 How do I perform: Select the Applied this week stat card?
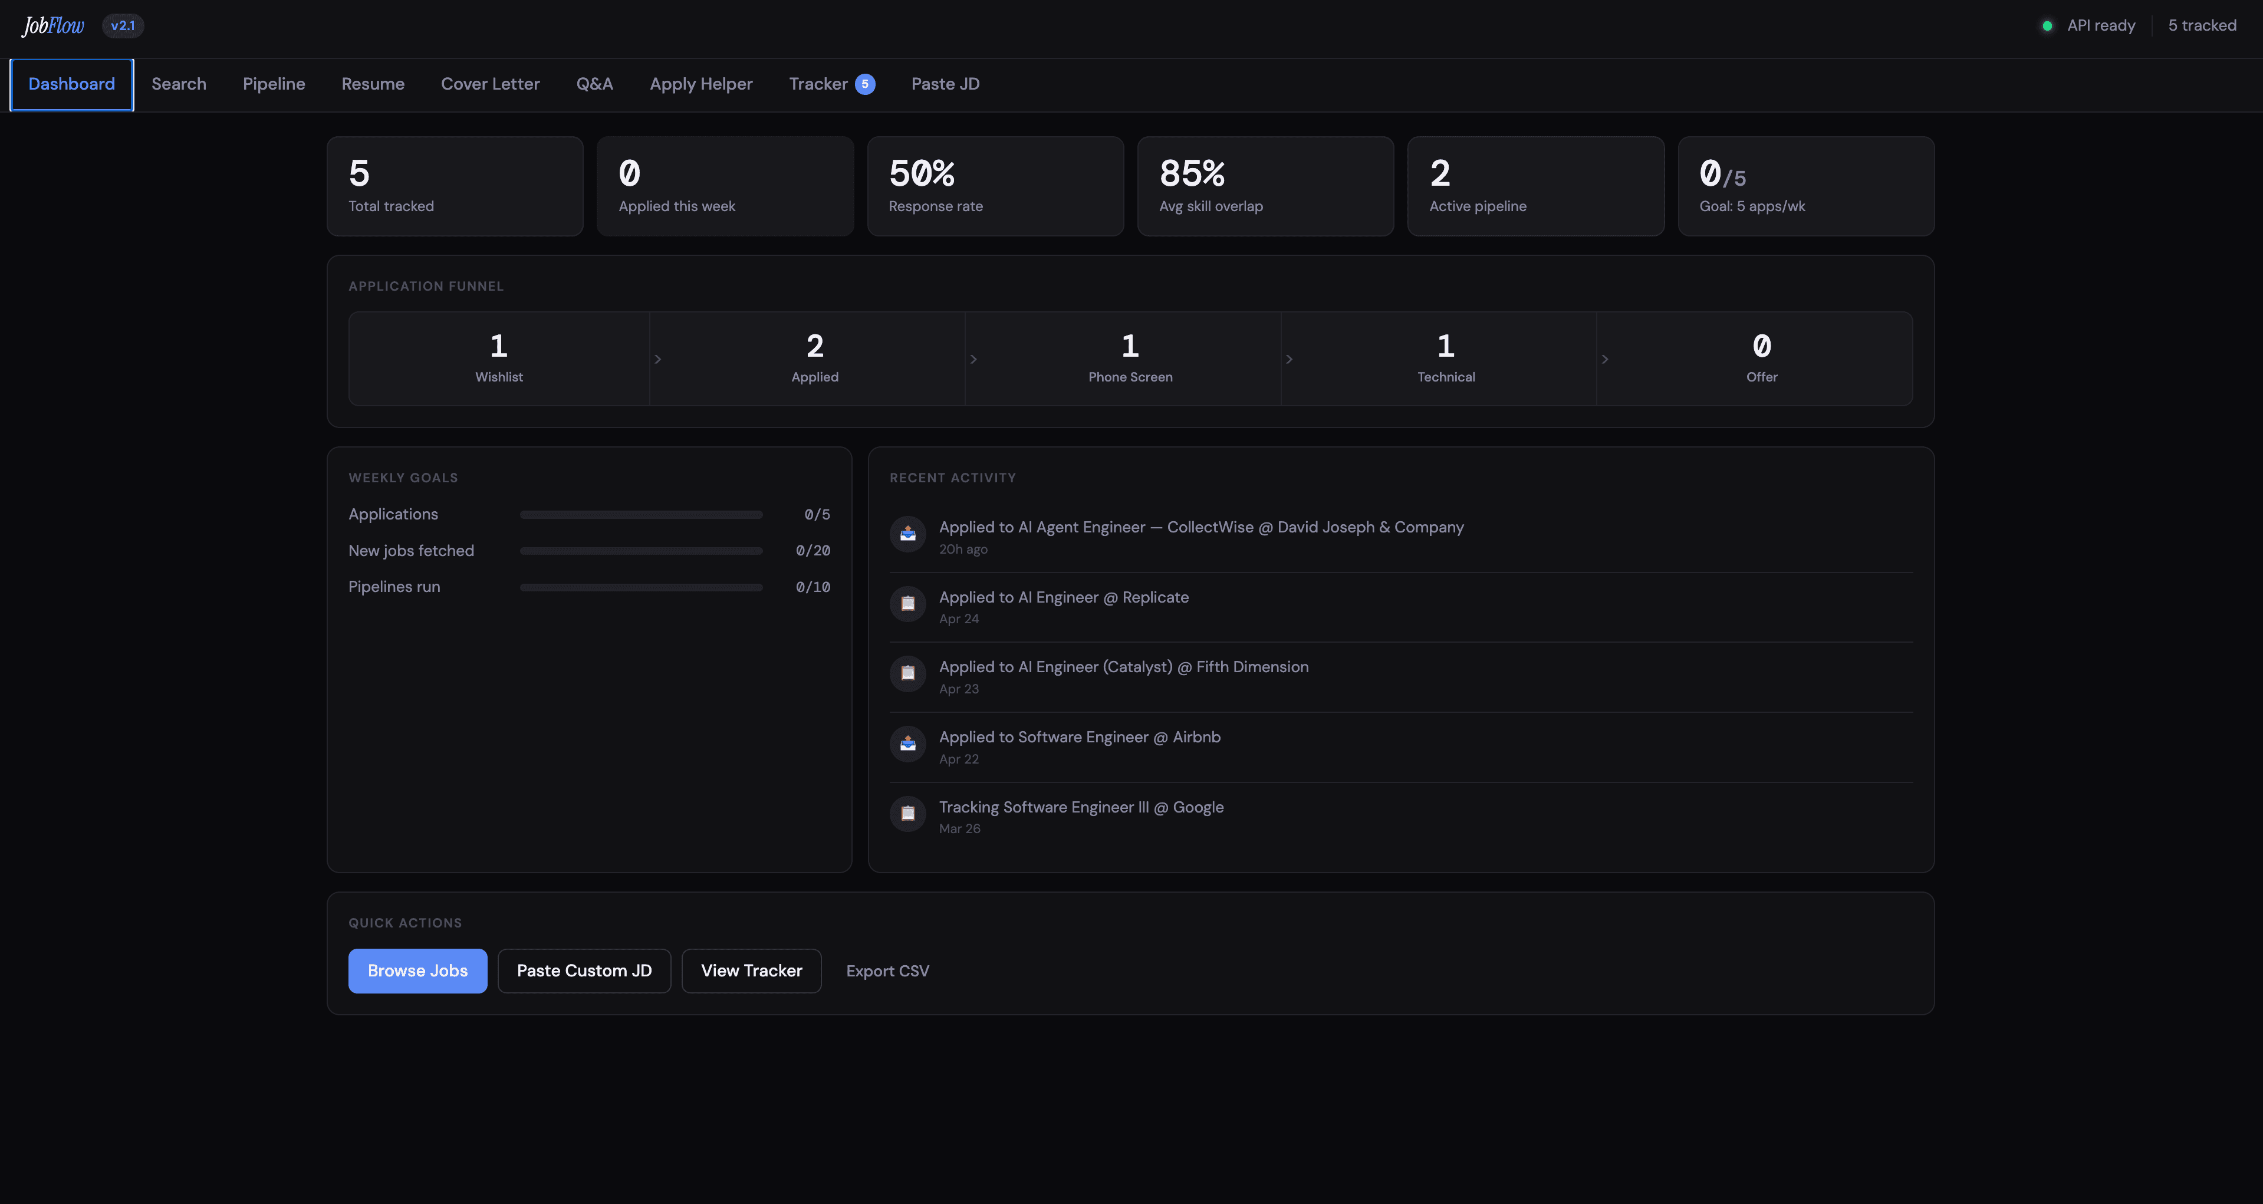tap(725, 186)
